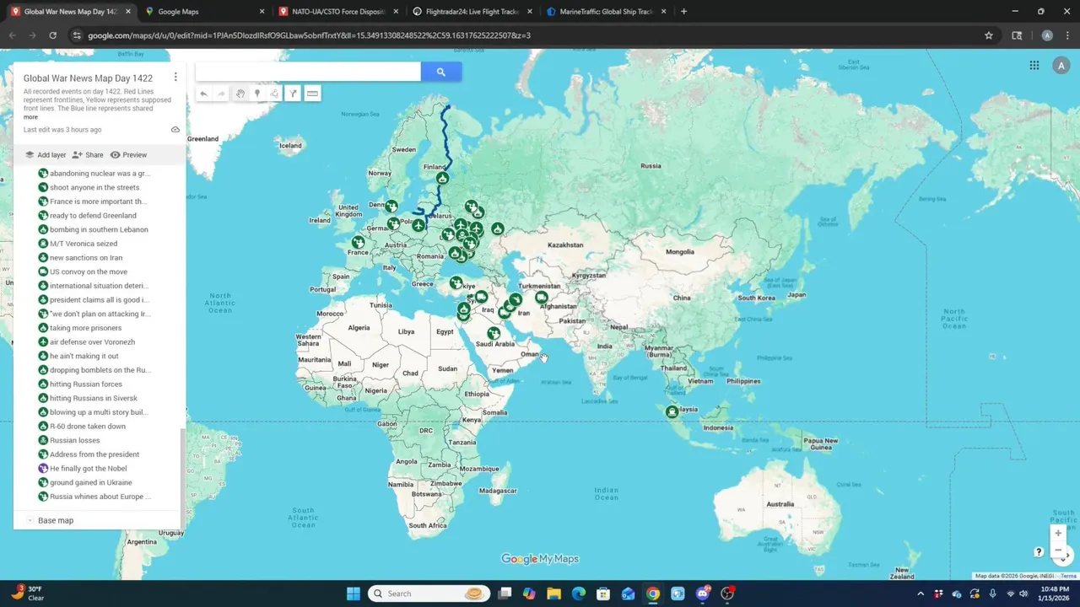Select 'air defense over Voronezh' entry

coord(92,342)
